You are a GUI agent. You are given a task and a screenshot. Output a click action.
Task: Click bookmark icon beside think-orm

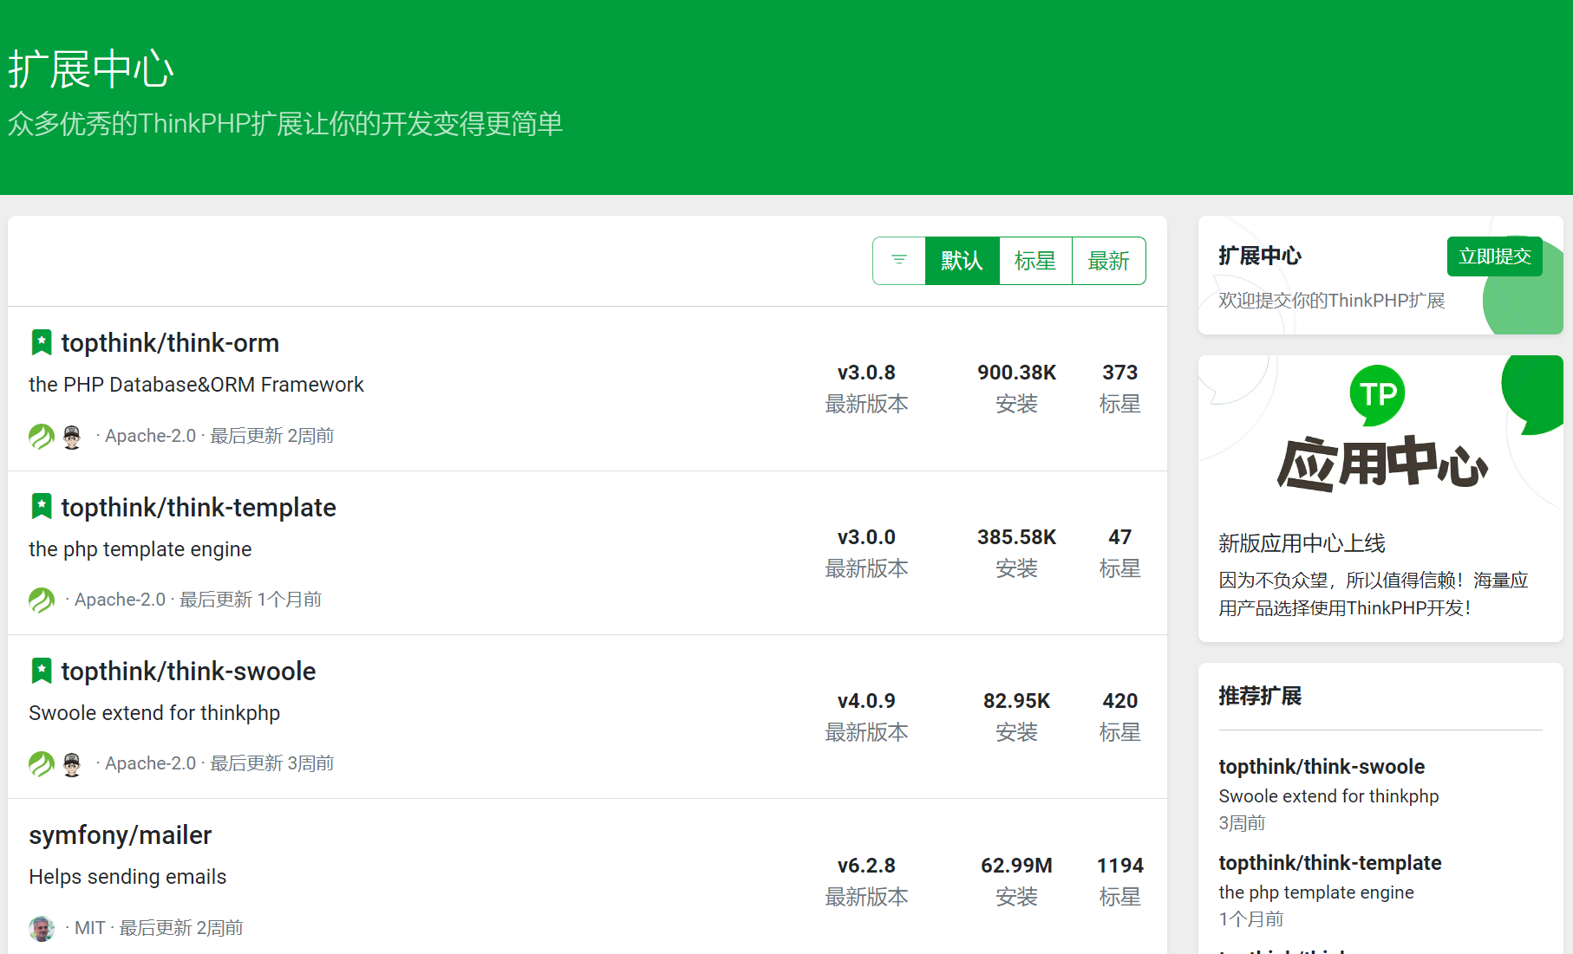click(x=41, y=342)
